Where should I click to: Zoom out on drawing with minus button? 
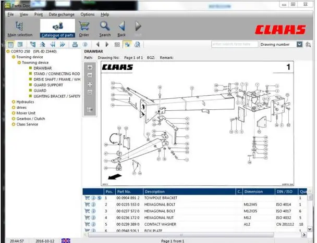(90, 75)
